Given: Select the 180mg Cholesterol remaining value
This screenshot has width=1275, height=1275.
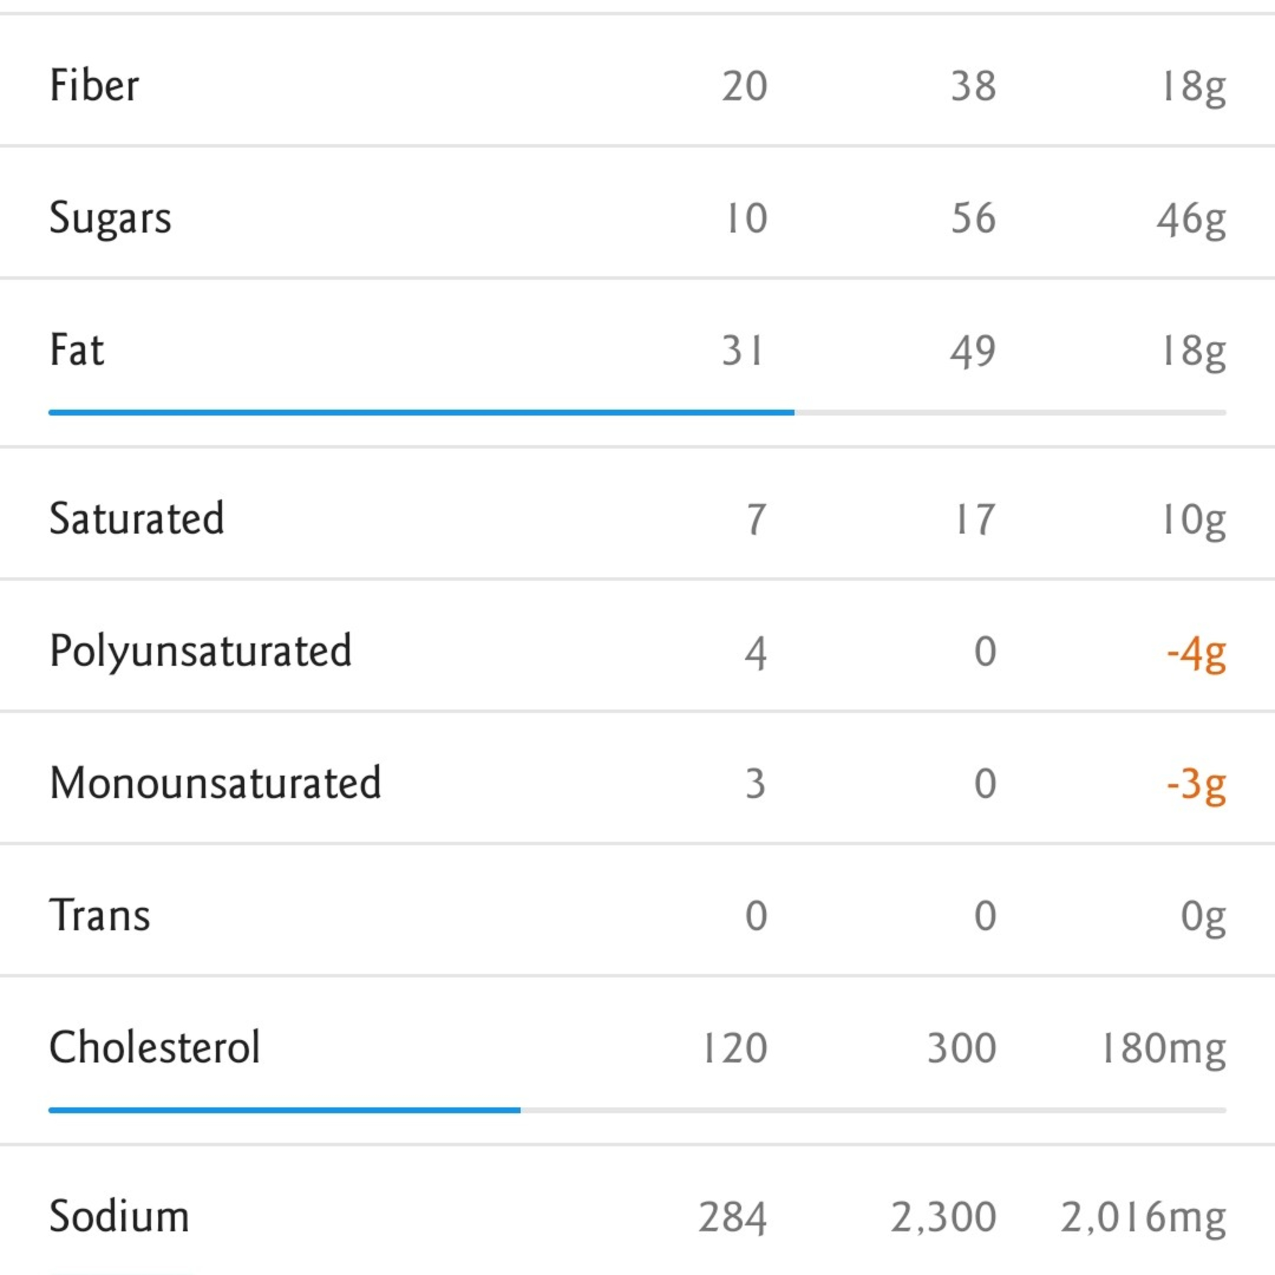Looking at the screenshot, I should [x=1163, y=1048].
